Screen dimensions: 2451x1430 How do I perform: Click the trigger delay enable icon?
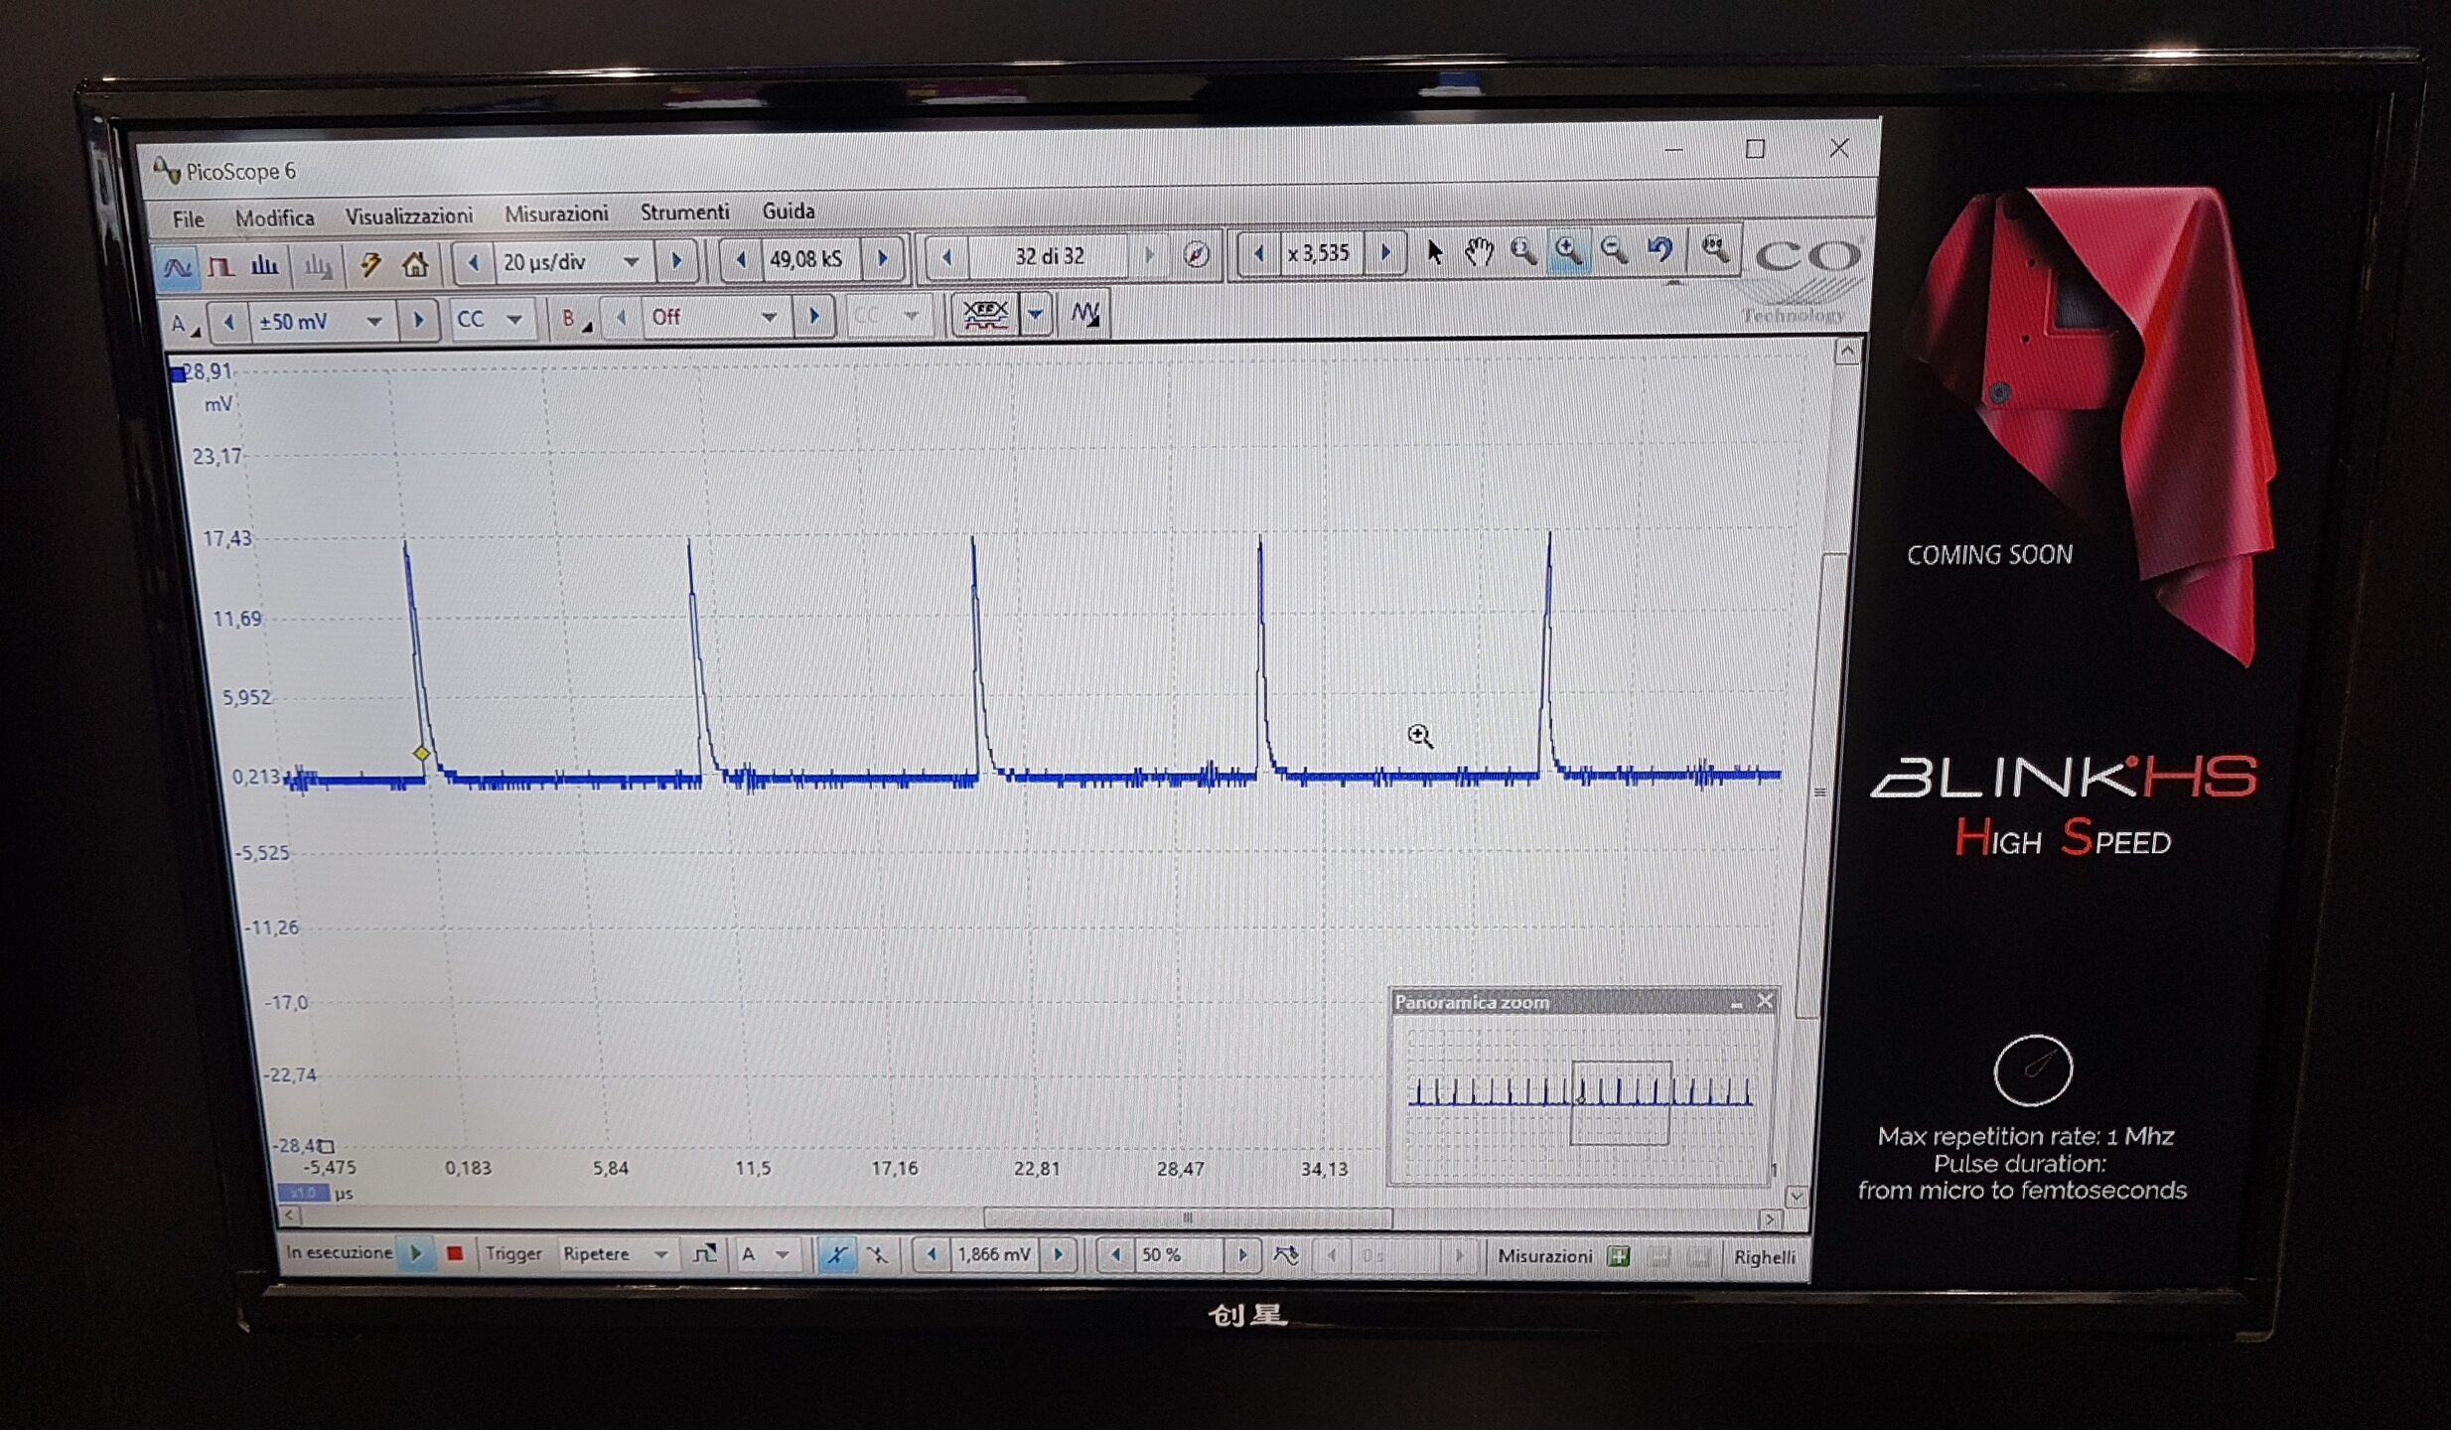click(1286, 1256)
